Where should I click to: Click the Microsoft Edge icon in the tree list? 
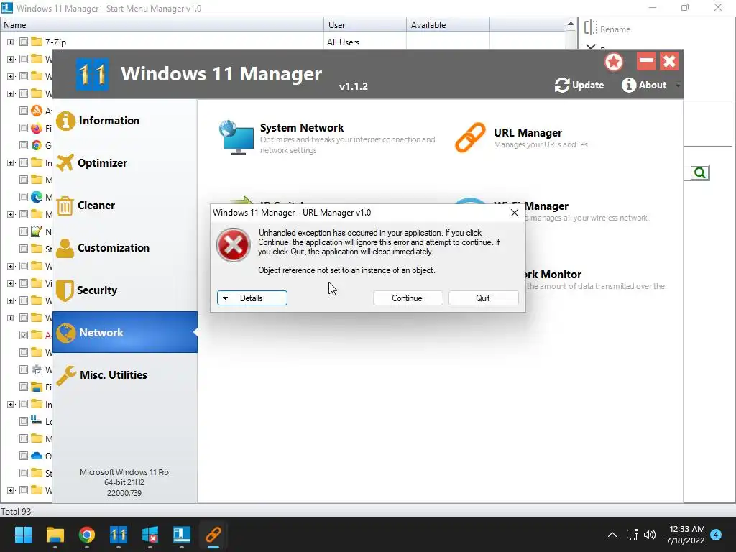pyautogui.click(x=37, y=197)
